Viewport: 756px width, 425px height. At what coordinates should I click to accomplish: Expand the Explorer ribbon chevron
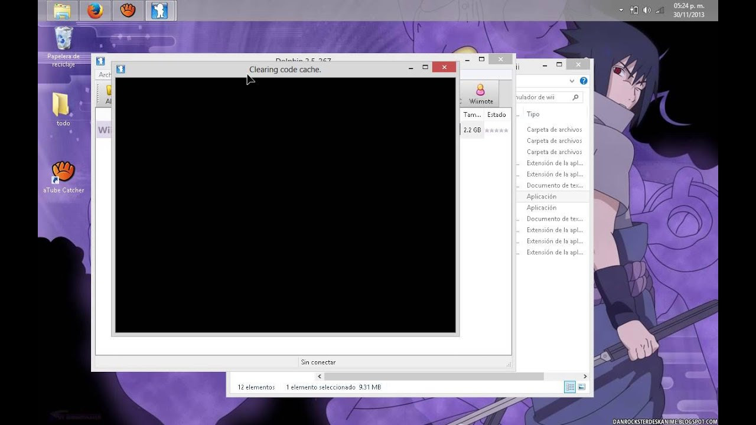[x=572, y=81]
